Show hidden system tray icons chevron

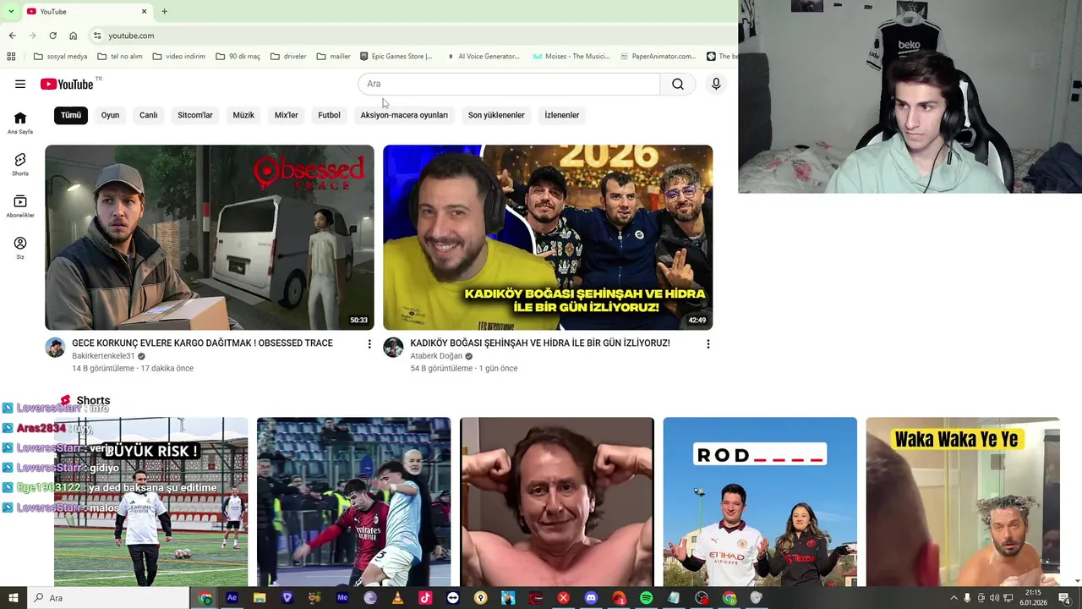pyautogui.click(x=954, y=598)
